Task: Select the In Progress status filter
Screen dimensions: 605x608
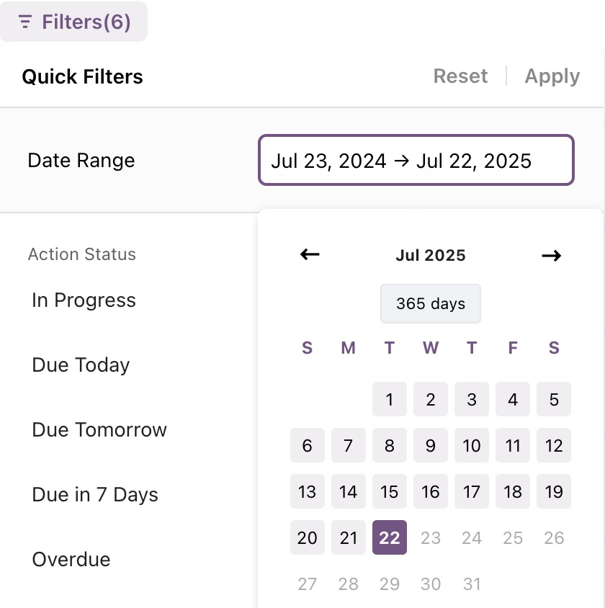Action: coord(84,300)
